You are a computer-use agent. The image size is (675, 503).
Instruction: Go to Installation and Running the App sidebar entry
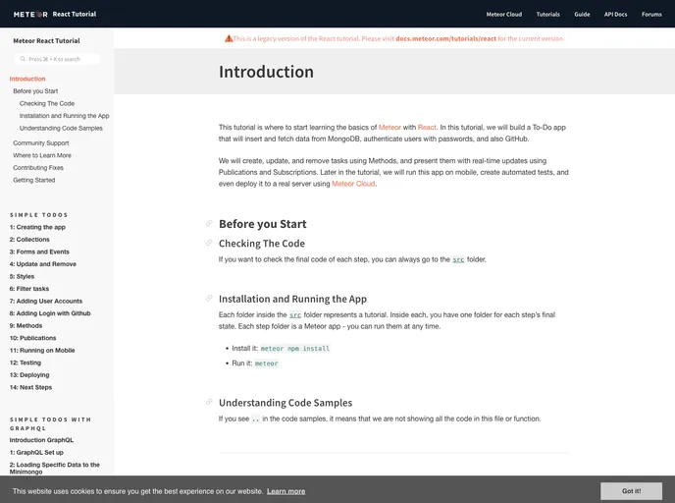64,116
